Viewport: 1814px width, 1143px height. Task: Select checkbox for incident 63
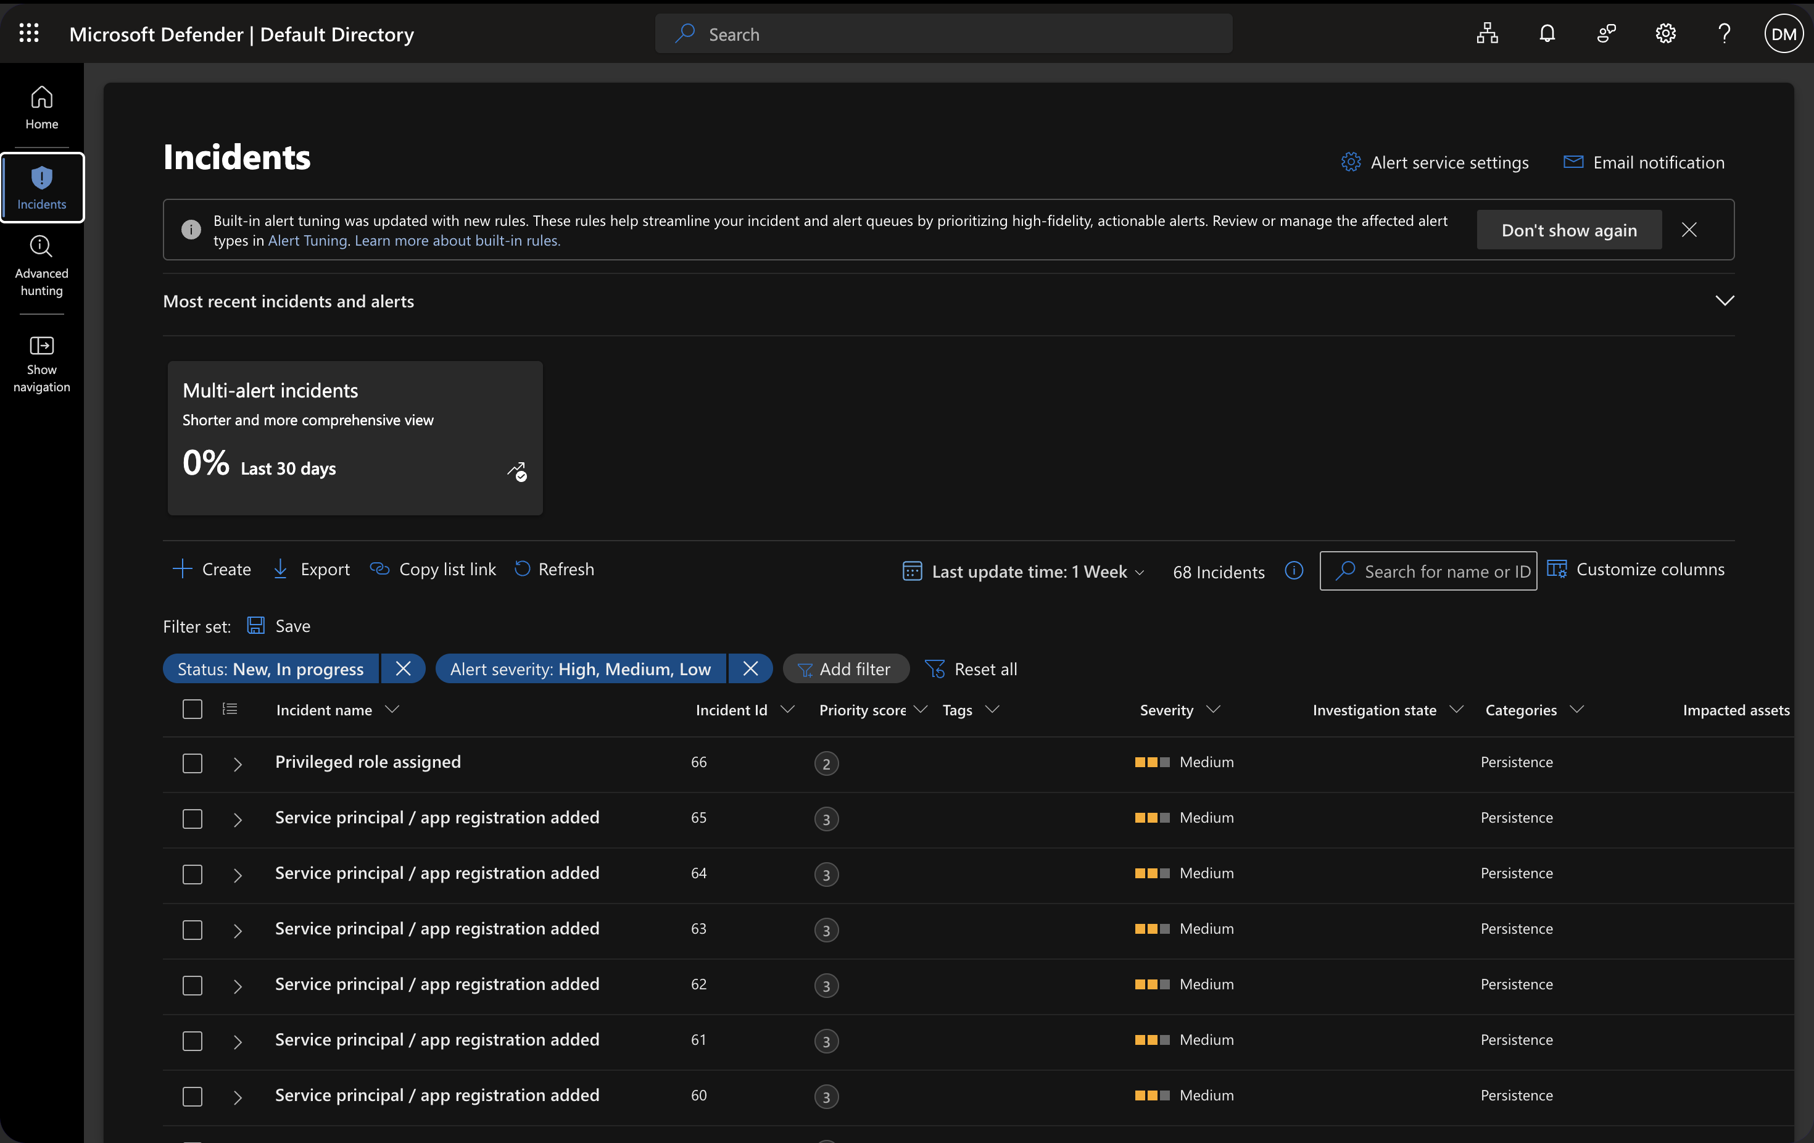tap(192, 930)
